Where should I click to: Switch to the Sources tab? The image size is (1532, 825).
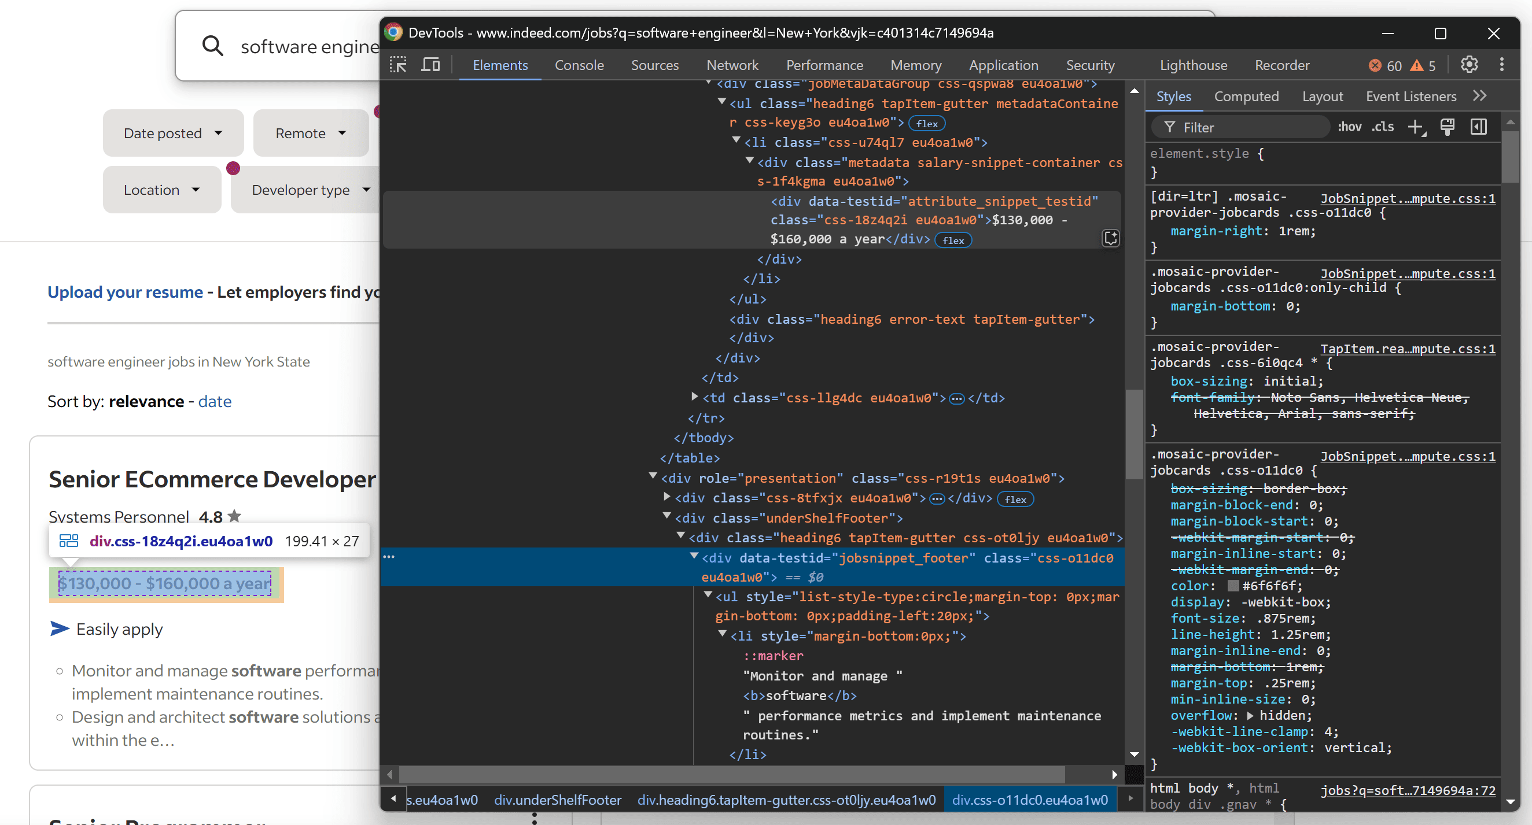coord(654,65)
